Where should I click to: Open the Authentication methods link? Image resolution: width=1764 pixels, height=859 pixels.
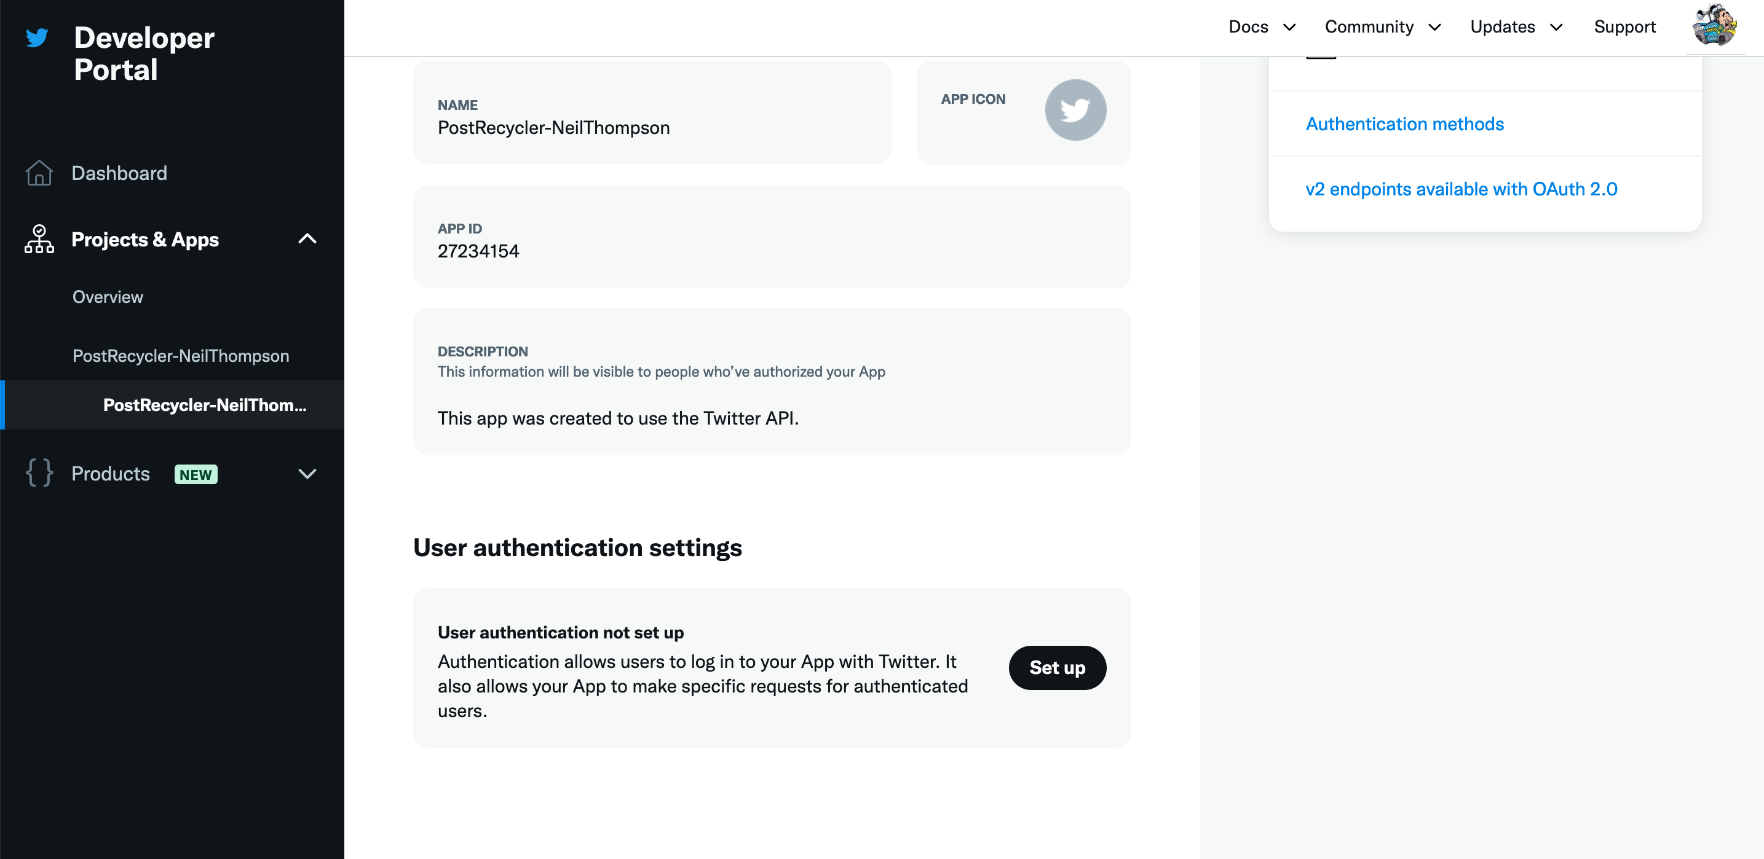click(1404, 124)
